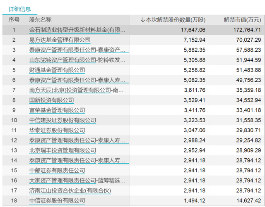Select share quantity 3,223.53
The image size is (265, 207).
195,120
